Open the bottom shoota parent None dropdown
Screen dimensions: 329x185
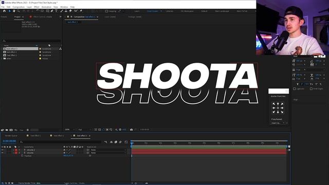coord(108,153)
